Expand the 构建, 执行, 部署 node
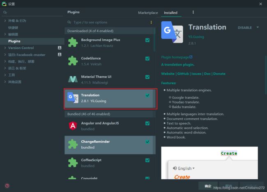 5,61
